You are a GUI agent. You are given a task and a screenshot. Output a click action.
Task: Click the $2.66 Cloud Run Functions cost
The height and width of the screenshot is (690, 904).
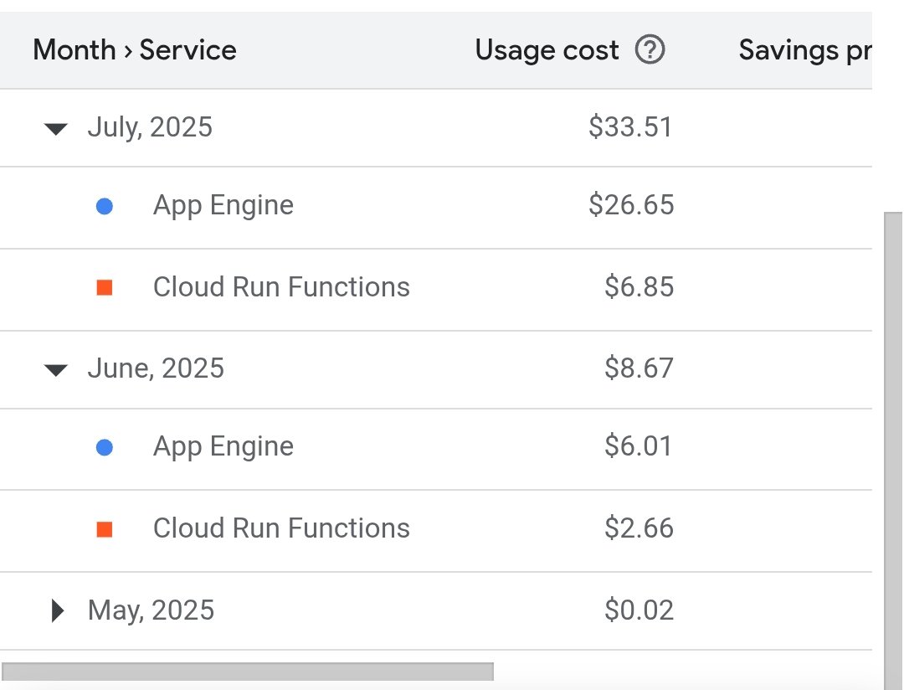click(x=639, y=528)
